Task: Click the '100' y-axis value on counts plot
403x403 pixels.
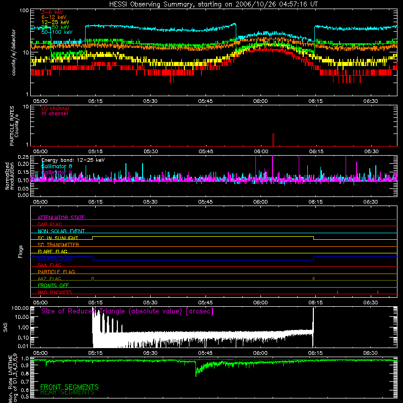Action: [x=24, y=11]
